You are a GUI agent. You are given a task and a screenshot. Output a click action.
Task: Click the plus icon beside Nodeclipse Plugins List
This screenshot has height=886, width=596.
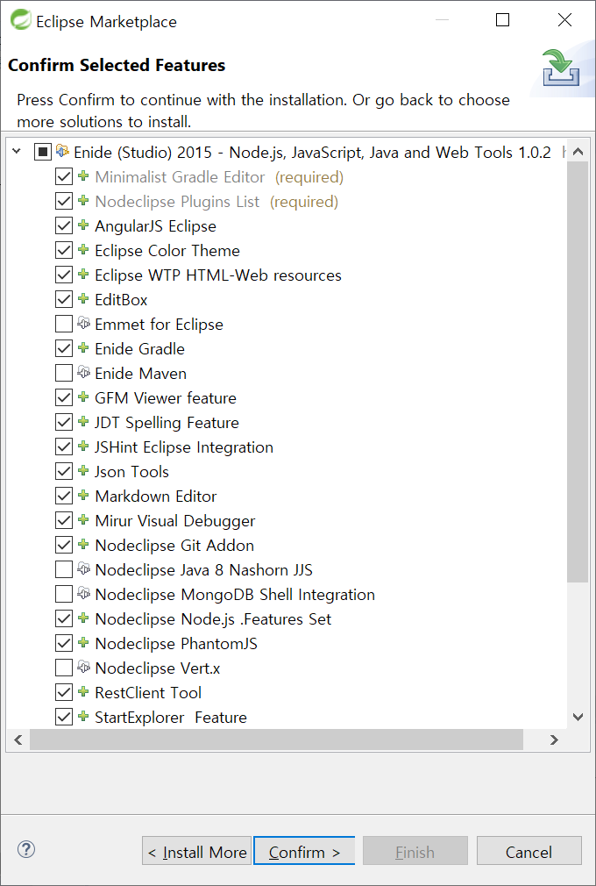point(83,200)
